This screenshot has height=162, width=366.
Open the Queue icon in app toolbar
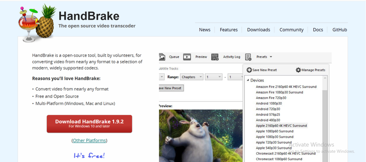point(162,57)
